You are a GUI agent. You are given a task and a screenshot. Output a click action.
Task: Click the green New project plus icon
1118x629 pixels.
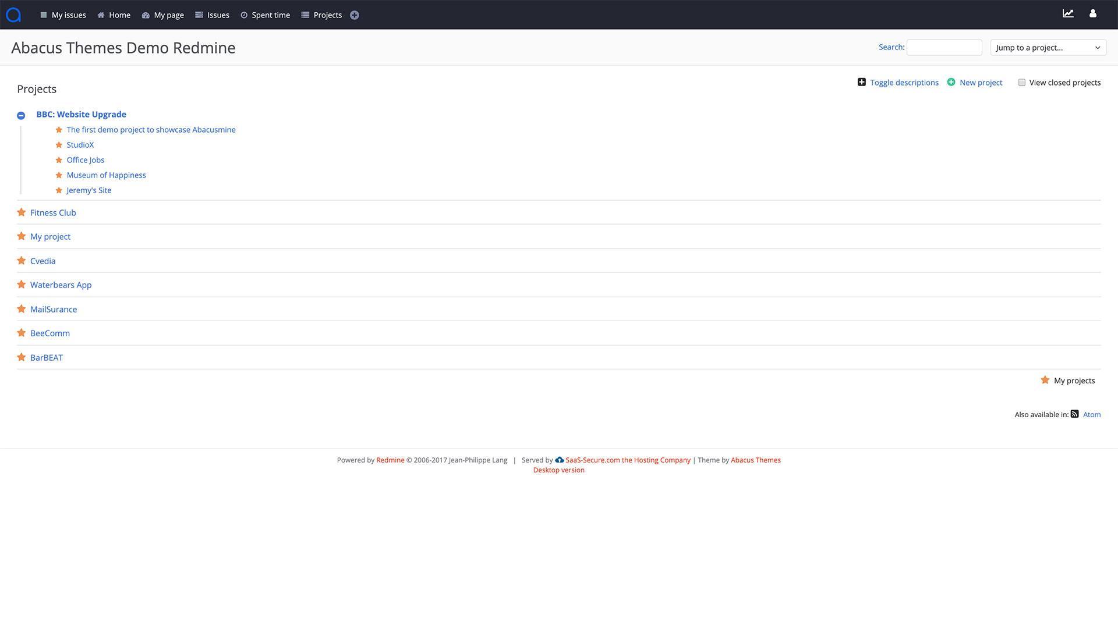point(951,82)
